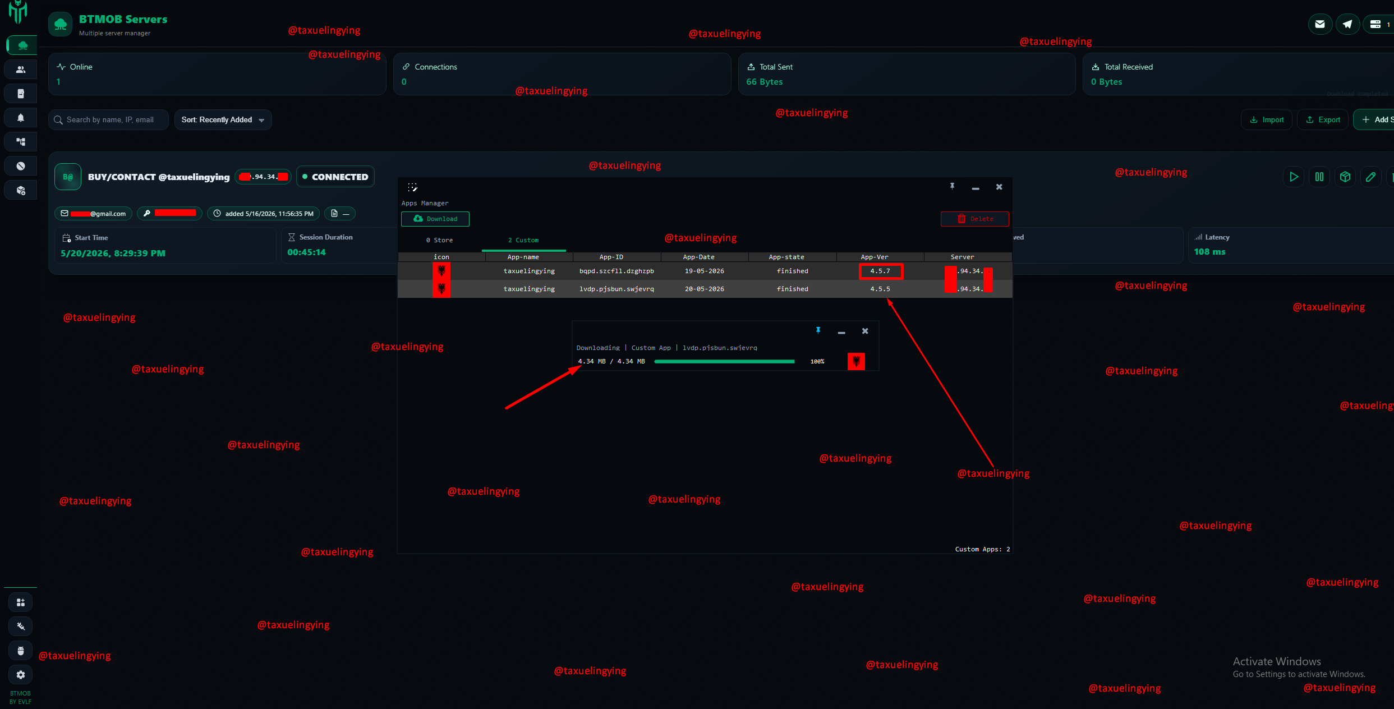
Task: Click the added 5/16/2026 timestamp chip
Action: (x=263, y=214)
